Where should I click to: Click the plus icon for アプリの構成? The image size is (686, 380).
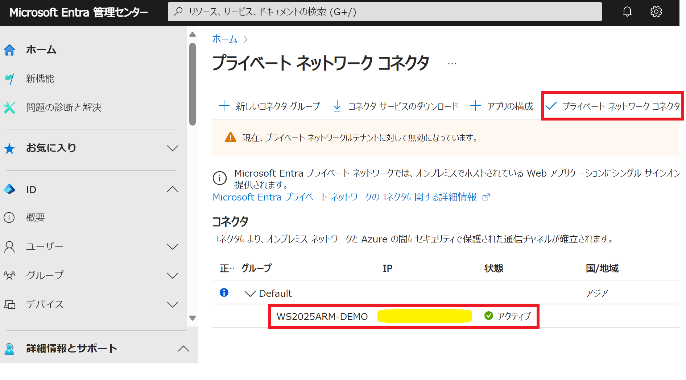[x=475, y=106]
